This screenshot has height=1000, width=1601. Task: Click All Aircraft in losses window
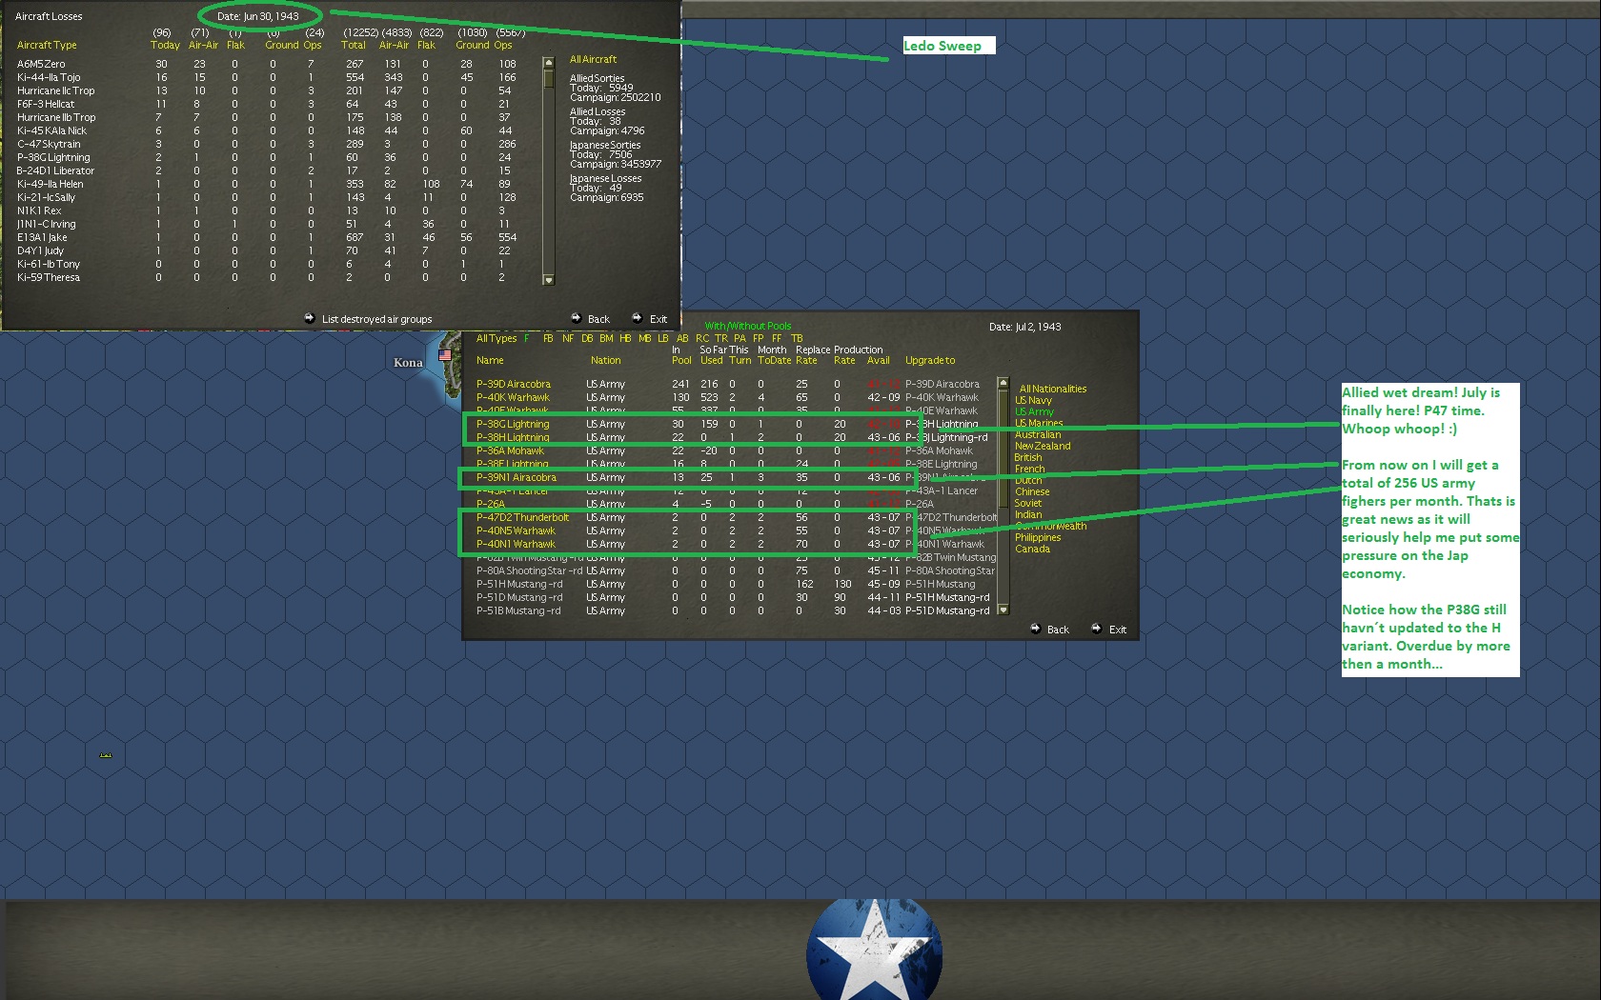(593, 59)
